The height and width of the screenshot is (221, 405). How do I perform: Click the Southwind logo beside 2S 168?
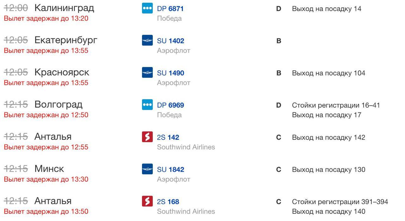click(x=147, y=201)
